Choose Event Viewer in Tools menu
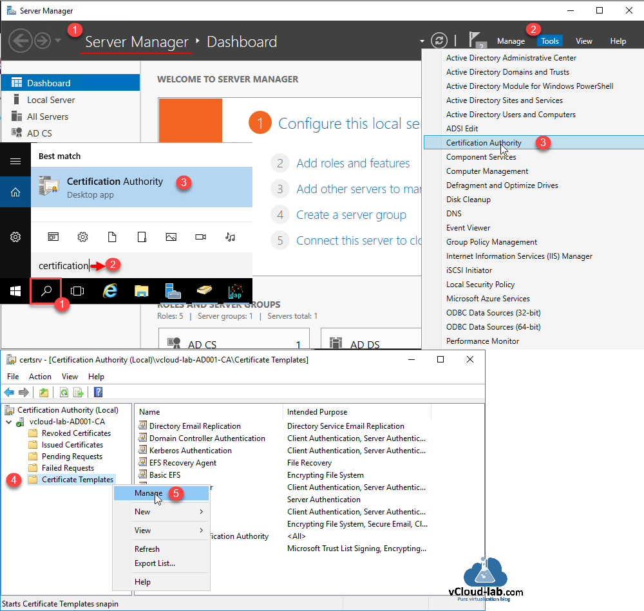 (x=468, y=228)
